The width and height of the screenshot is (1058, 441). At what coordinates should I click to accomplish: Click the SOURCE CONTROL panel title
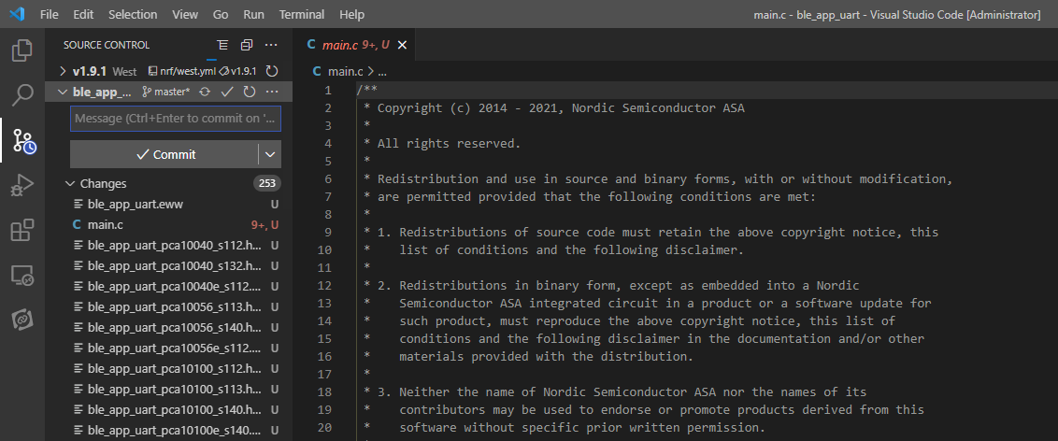pos(107,45)
